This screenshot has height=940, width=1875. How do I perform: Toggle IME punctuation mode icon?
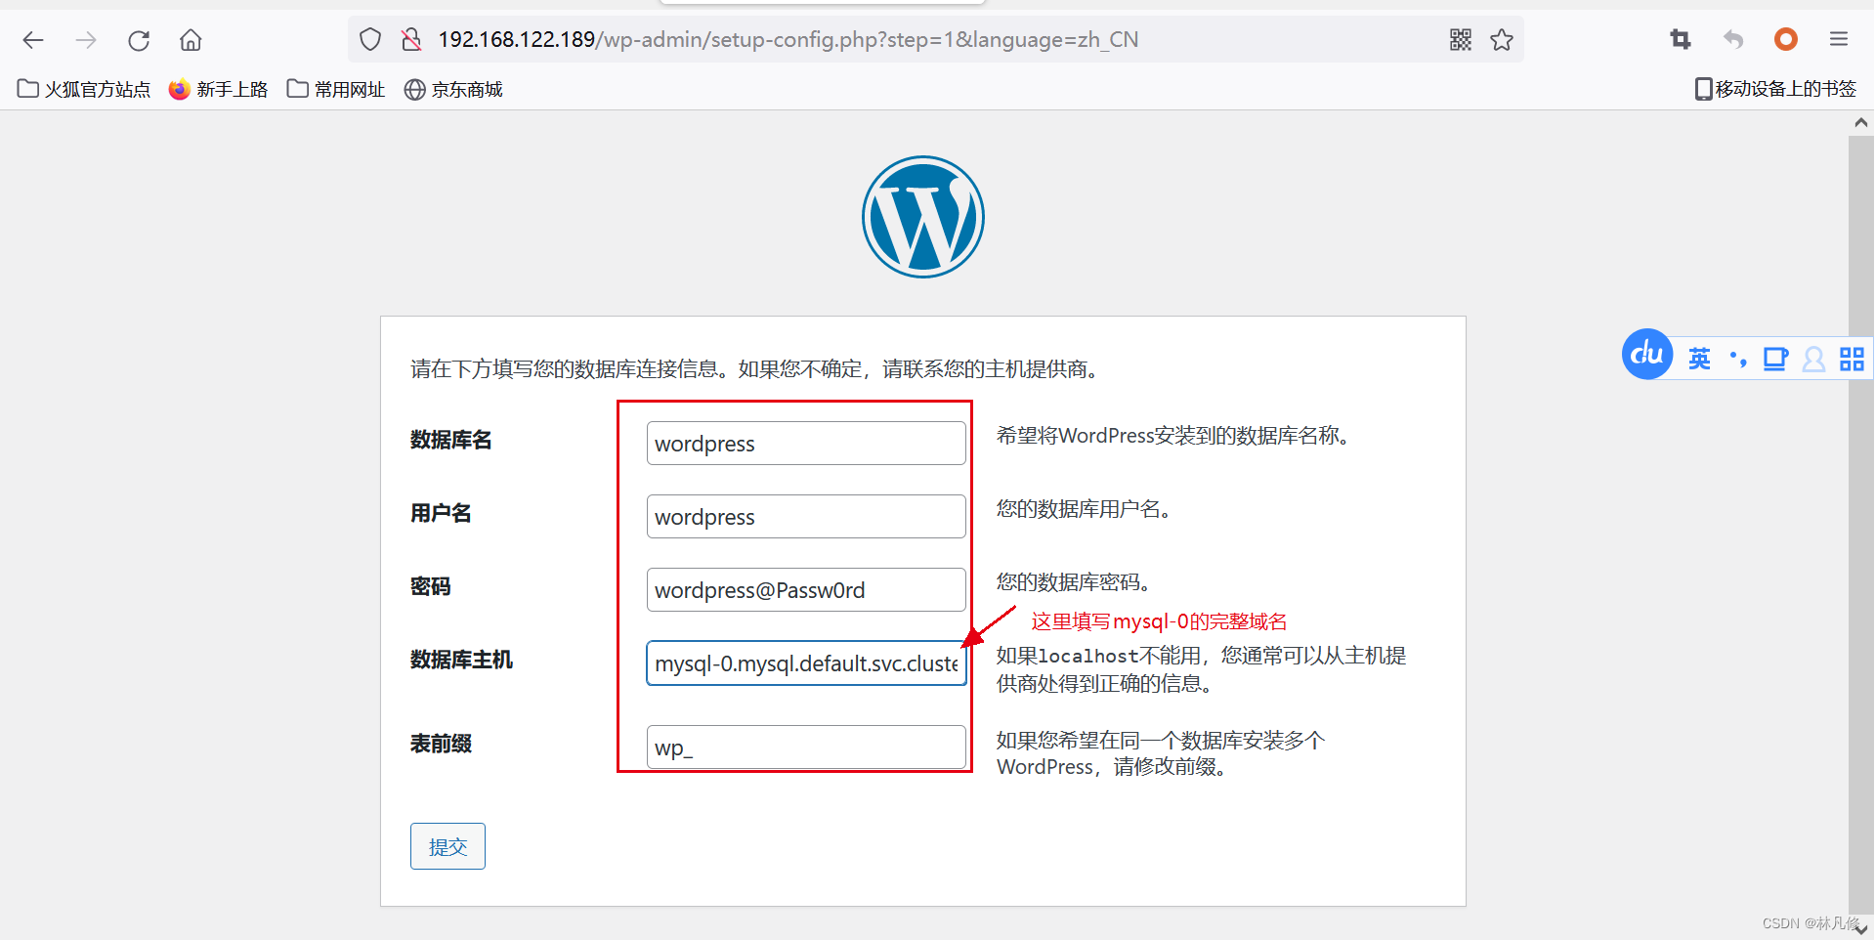pyautogui.click(x=1738, y=360)
